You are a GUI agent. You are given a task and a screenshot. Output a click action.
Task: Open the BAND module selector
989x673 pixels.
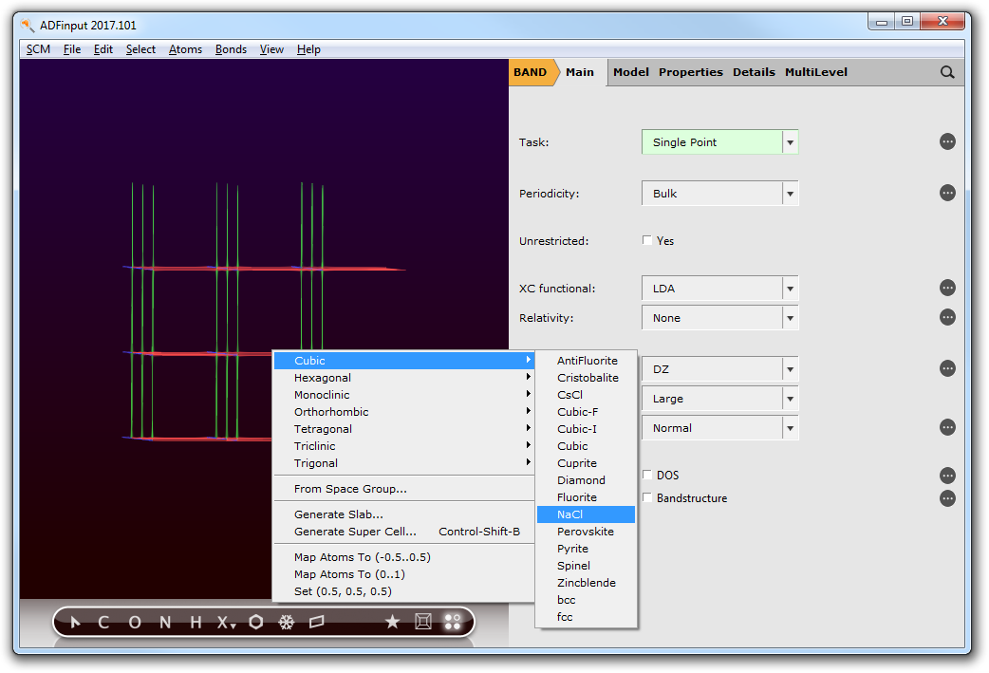[530, 72]
